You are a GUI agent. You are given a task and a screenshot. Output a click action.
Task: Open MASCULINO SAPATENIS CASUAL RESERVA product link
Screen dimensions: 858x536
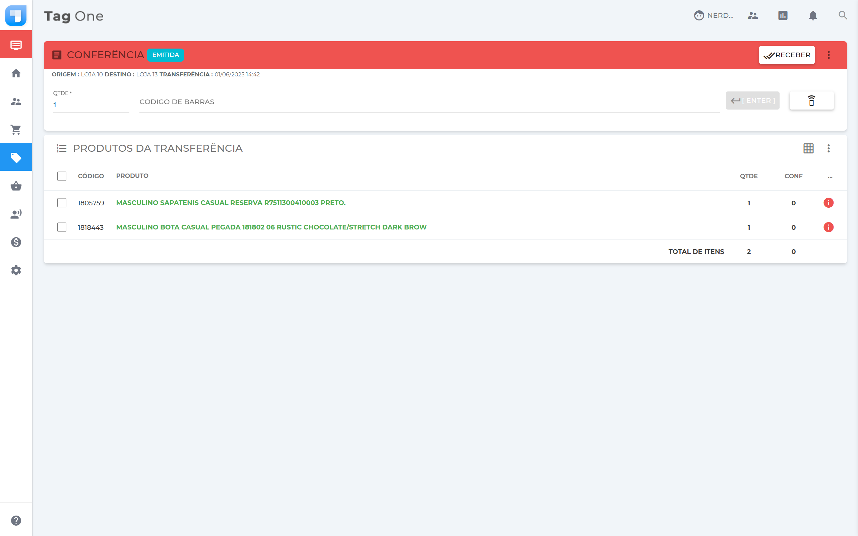(x=231, y=203)
